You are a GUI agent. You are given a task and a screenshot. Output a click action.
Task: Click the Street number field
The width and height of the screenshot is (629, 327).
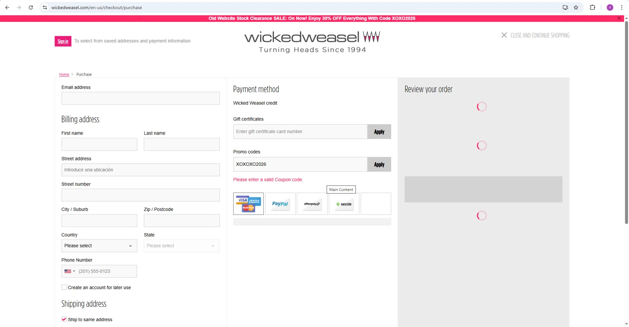coord(140,195)
